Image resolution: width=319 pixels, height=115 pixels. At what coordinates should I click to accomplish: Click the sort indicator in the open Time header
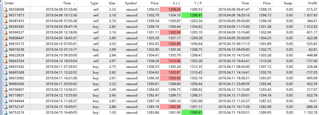tap(74, 3)
